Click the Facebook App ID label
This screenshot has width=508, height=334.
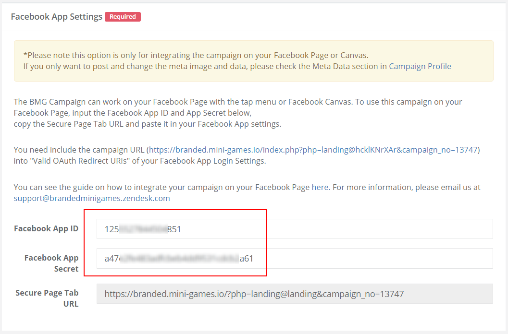click(46, 228)
